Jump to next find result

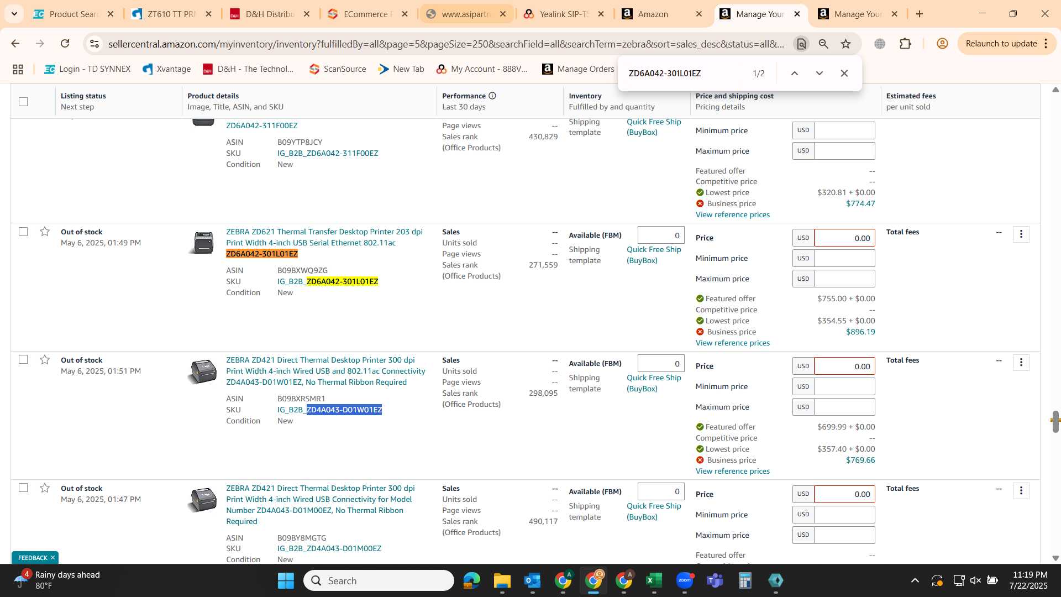click(x=820, y=73)
